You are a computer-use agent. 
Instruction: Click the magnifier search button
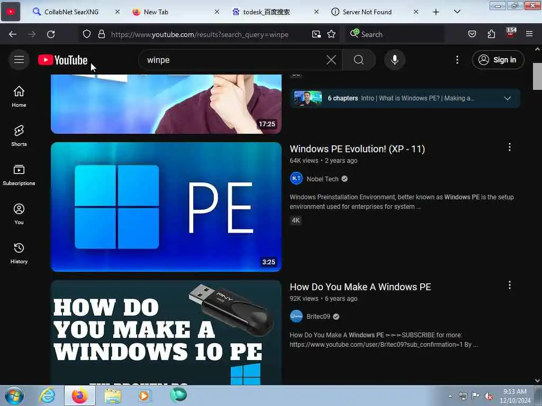359,60
